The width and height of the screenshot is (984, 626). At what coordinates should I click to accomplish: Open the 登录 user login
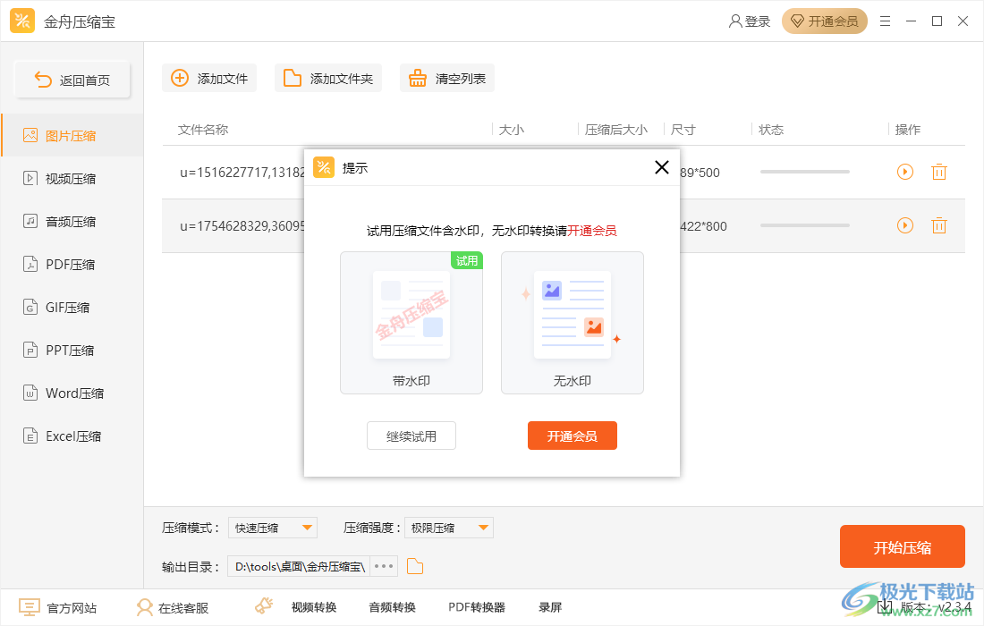(750, 21)
